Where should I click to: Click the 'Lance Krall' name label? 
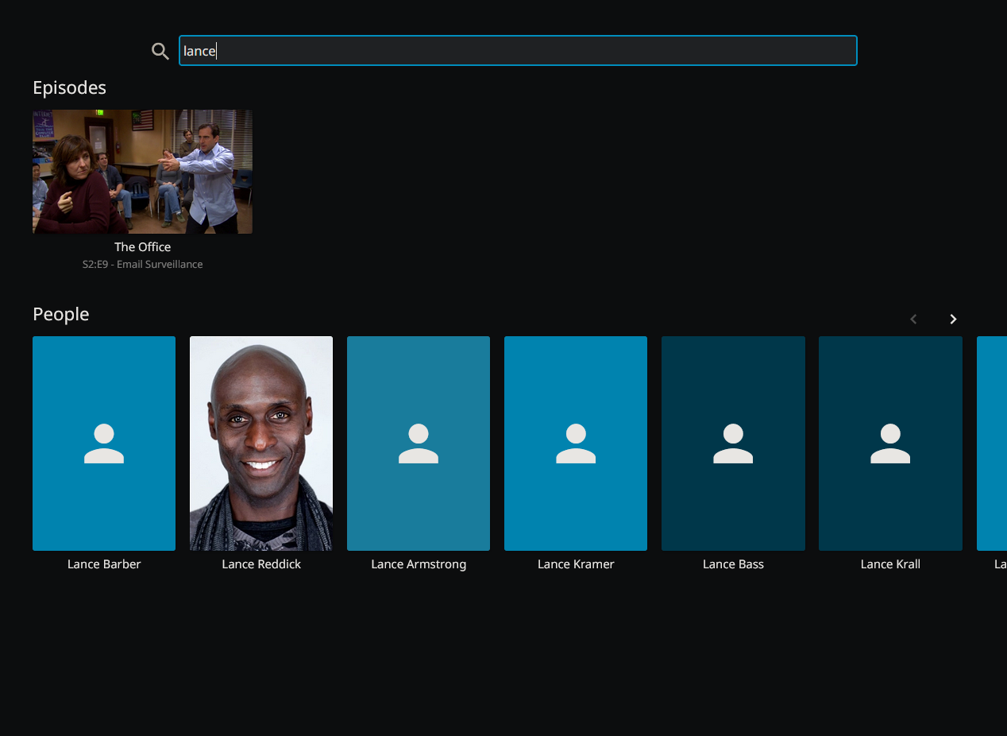(x=890, y=564)
